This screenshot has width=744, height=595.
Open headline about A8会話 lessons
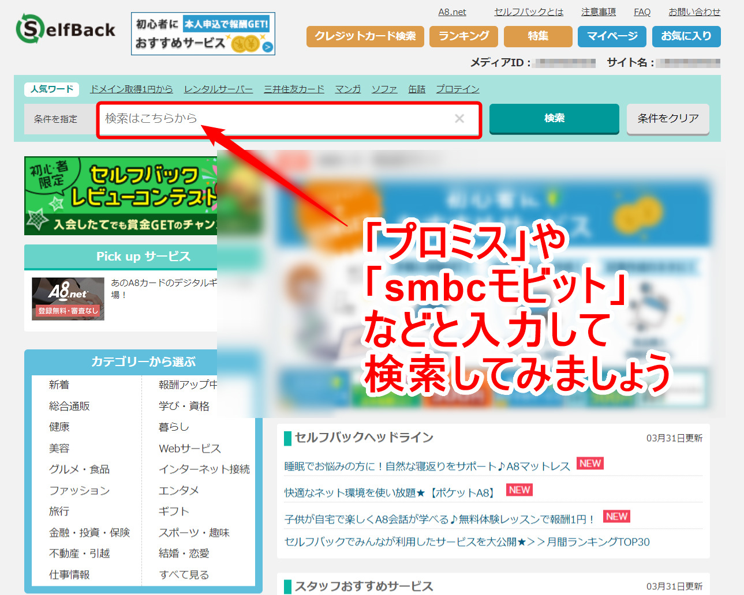click(x=440, y=519)
